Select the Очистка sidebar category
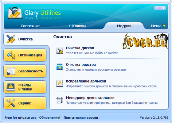 coord(26,39)
